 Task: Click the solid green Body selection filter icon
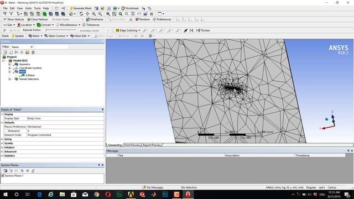45,14
